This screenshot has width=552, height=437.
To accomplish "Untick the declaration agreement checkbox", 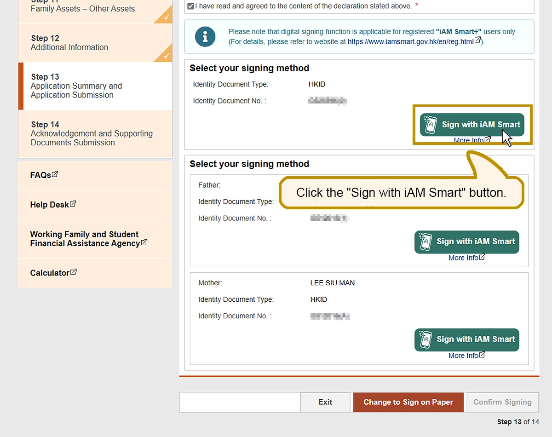I will pos(191,6).
